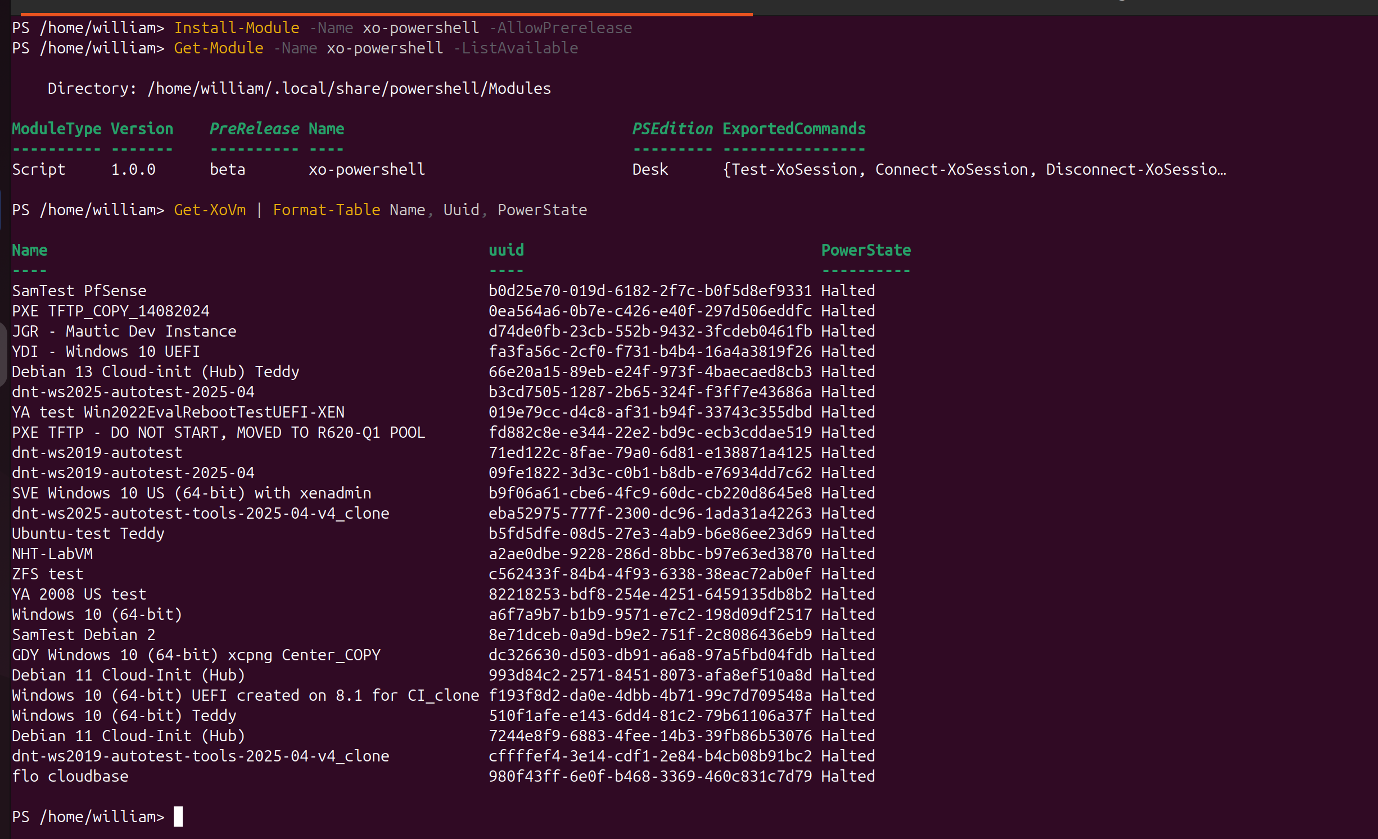Click the flo cloudbase VM name
This screenshot has width=1378, height=839.
click(x=70, y=776)
